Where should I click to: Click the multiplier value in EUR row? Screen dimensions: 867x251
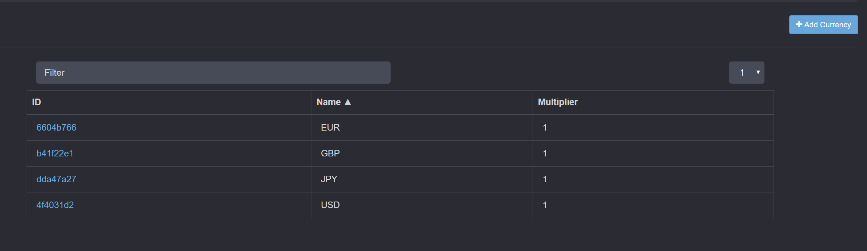pyautogui.click(x=545, y=128)
